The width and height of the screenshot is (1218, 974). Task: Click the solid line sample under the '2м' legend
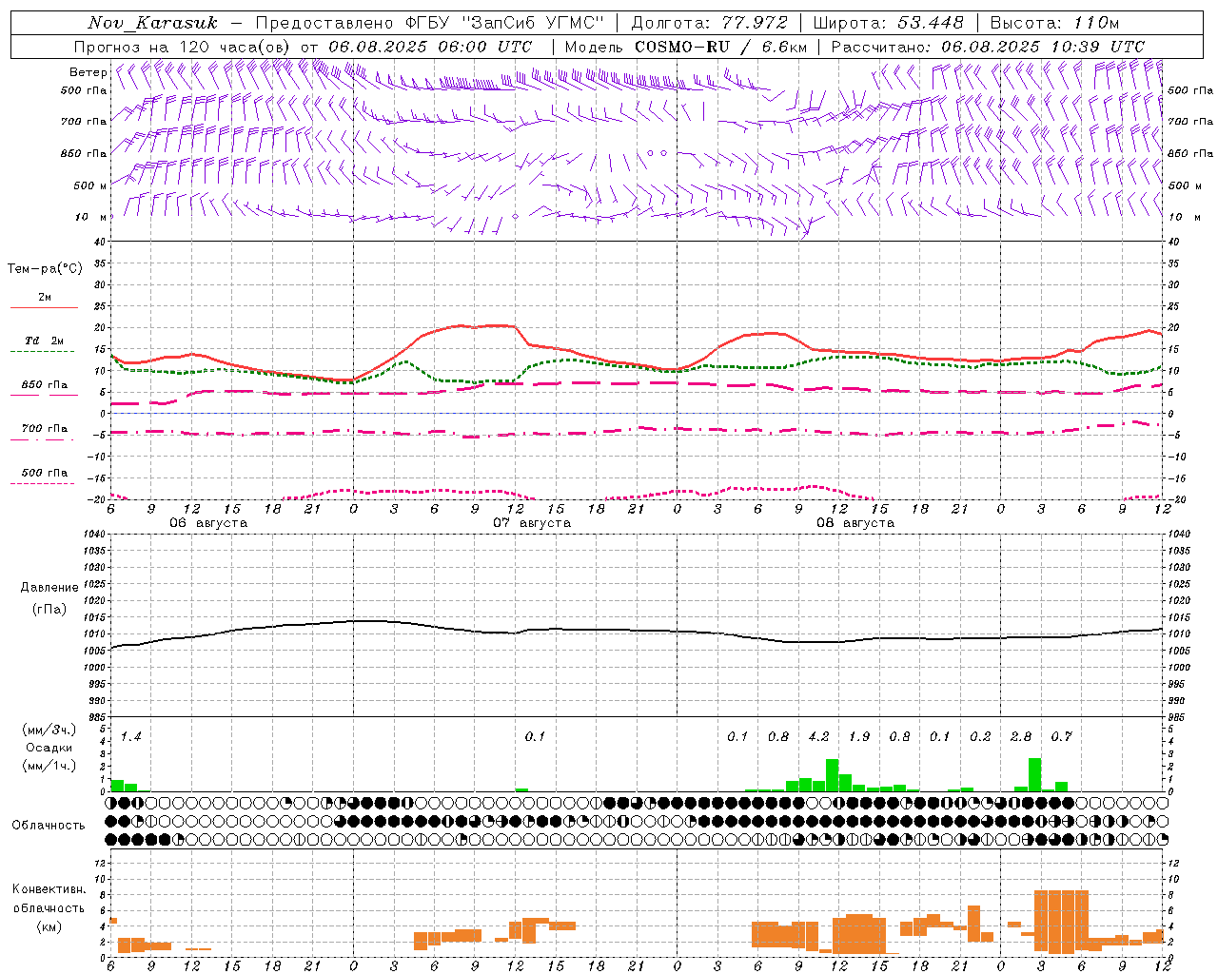pyautogui.click(x=44, y=308)
